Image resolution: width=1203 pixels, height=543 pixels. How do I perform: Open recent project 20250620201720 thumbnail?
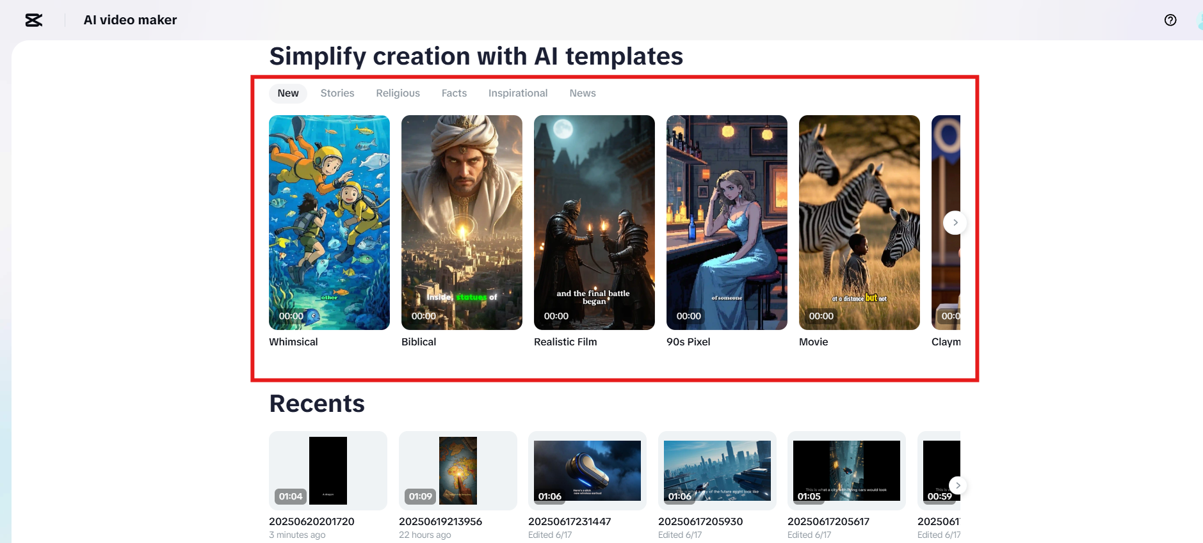coord(328,471)
